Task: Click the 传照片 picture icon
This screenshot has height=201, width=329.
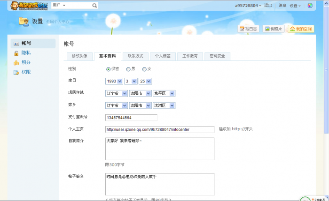Action: 267,29
